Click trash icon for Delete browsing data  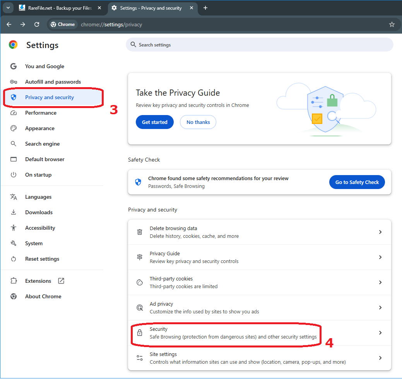(x=140, y=232)
